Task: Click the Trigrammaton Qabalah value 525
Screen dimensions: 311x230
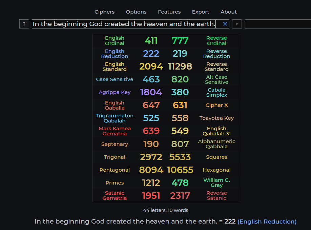Action: [x=151, y=118]
